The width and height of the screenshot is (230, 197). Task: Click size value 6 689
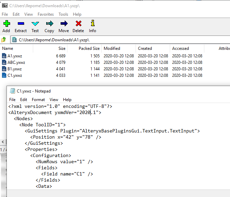click(x=61, y=56)
